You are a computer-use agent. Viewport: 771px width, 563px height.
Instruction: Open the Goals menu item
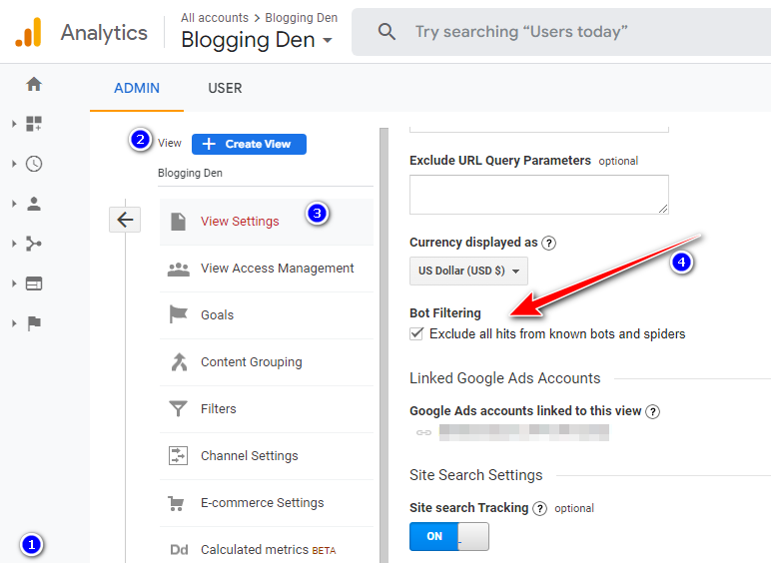pos(267,315)
